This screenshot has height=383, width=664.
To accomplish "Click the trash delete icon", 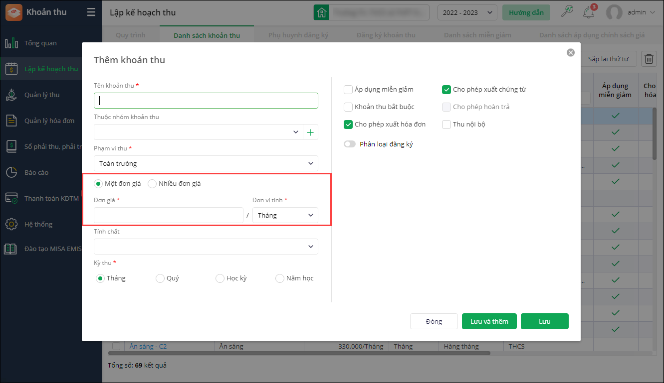I will [649, 59].
